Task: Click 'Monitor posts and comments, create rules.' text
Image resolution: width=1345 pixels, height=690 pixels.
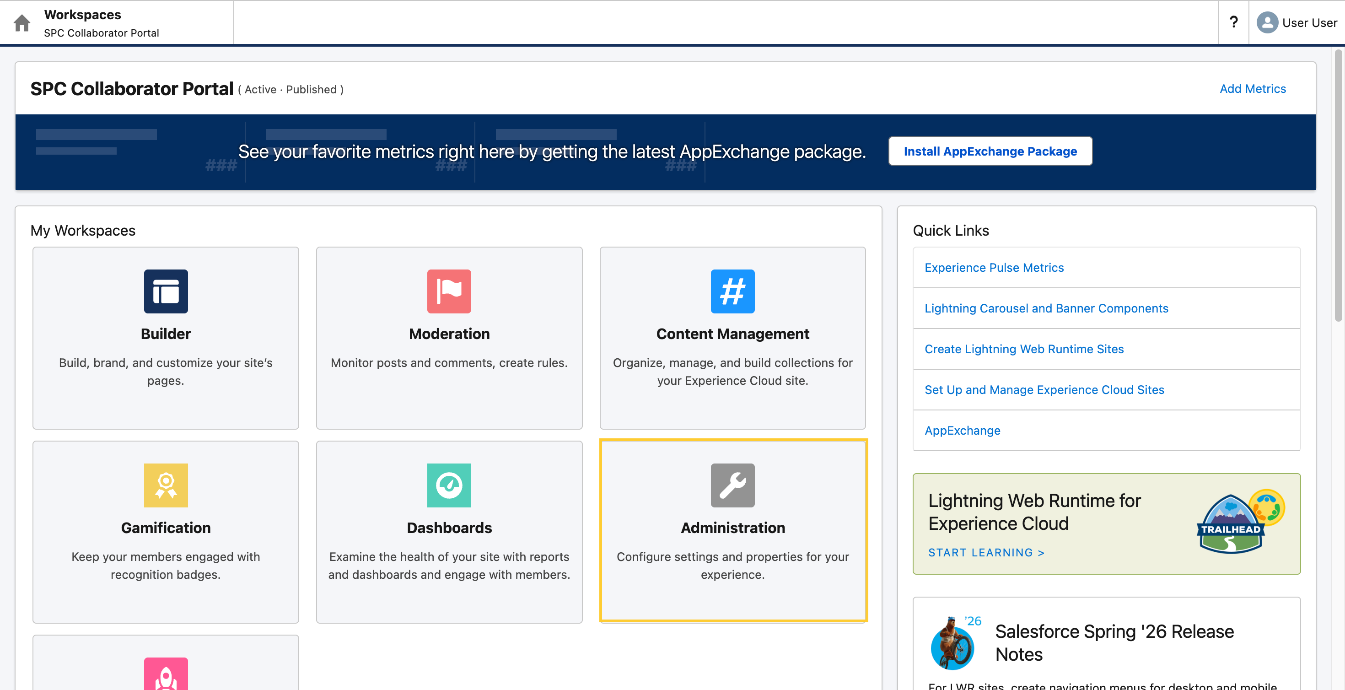Action: [x=449, y=362]
